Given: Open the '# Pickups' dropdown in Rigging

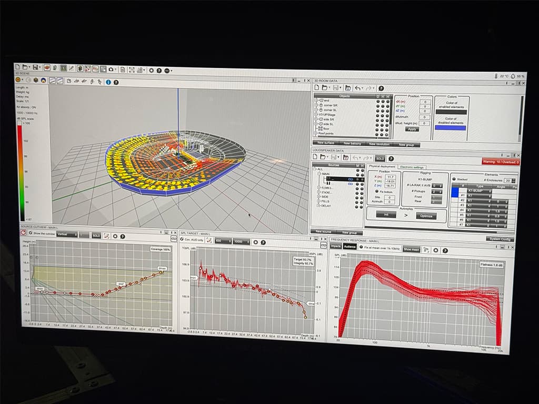Looking at the screenshot, I should tap(437, 191).
